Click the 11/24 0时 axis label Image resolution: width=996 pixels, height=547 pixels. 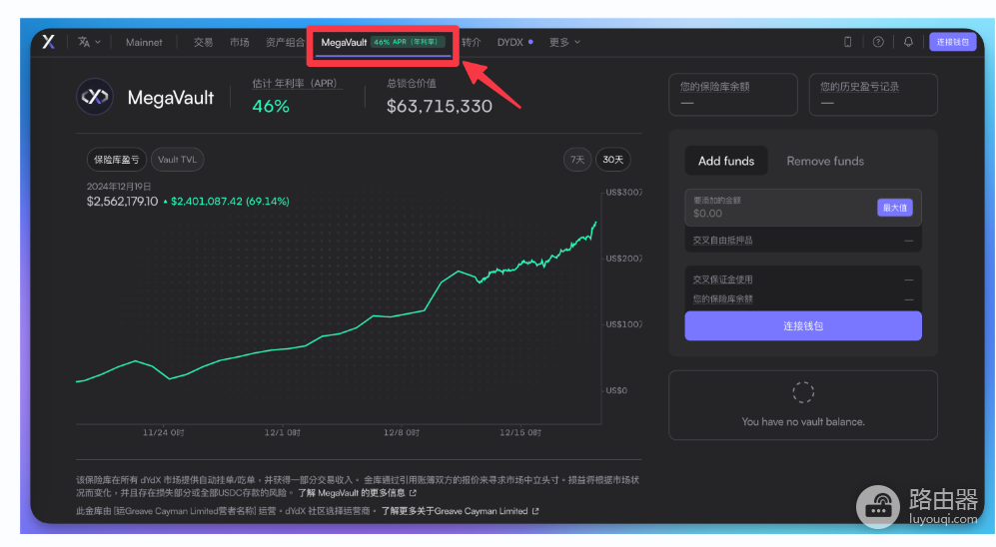[163, 433]
